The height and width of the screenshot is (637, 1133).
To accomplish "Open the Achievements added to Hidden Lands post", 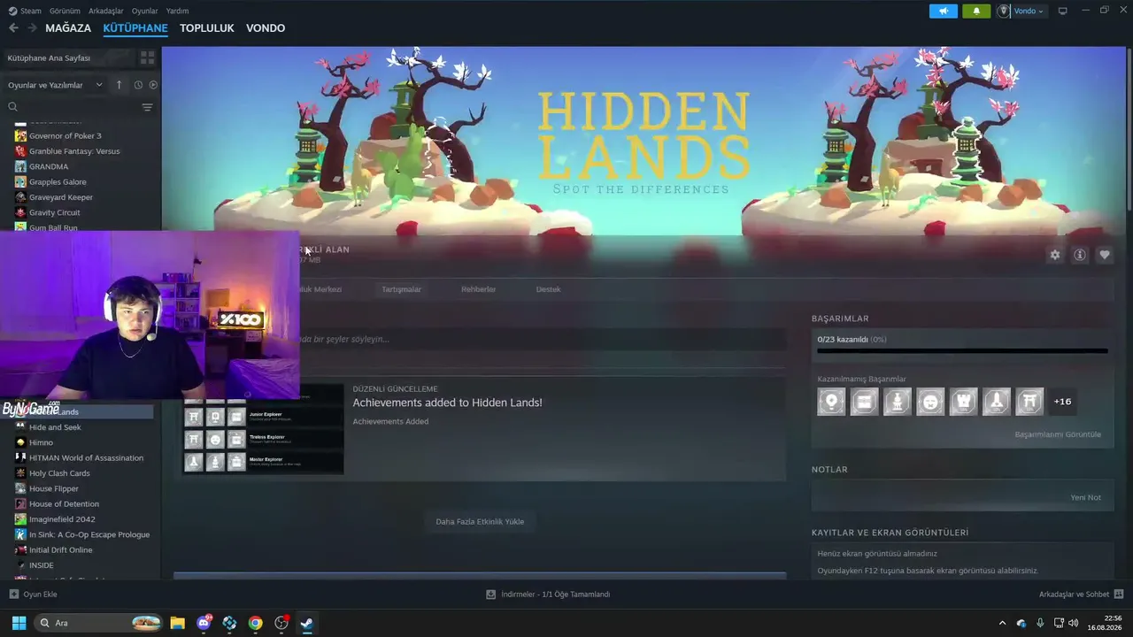I will (x=447, y=403).
